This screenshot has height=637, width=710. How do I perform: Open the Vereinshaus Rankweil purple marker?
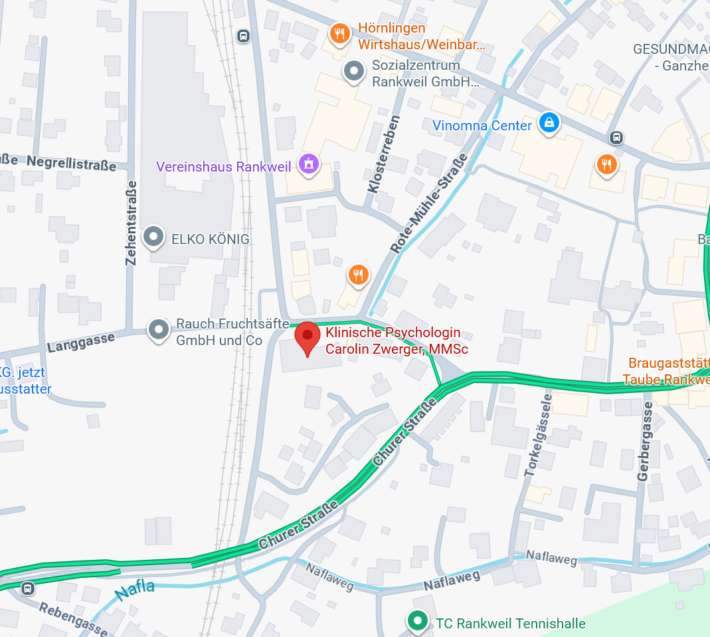tap(309, 165)
